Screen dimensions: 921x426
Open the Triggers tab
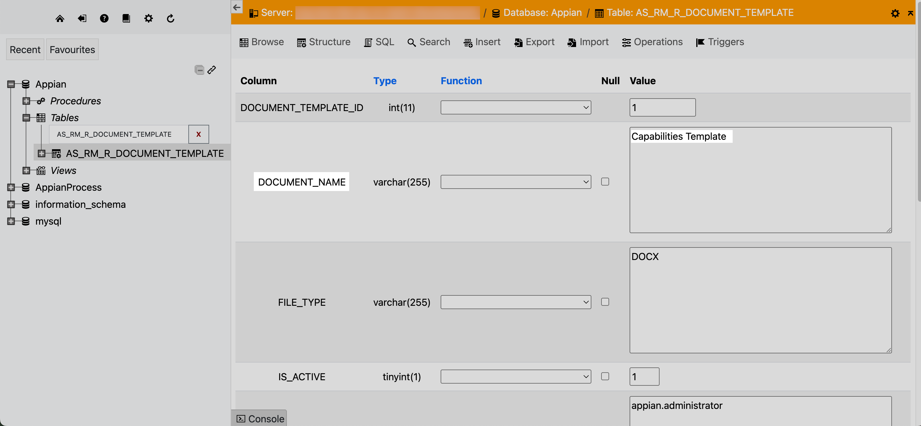point(720,42)
